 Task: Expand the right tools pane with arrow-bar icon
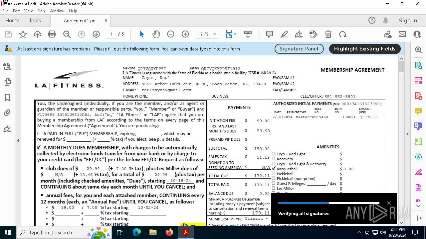[x=418, y=218]
